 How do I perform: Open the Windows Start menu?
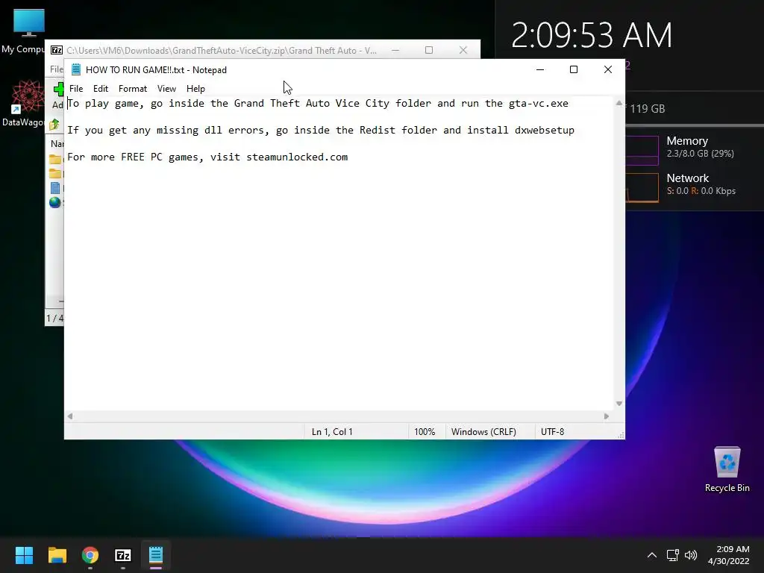24,555
